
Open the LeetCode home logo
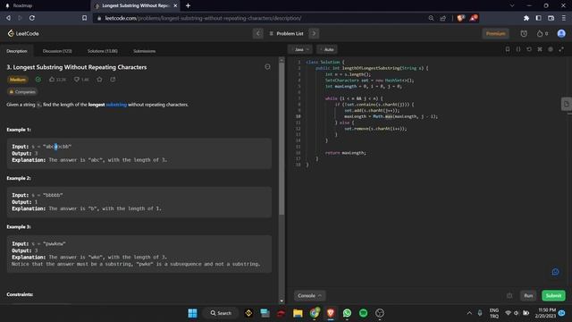[23, 33]
